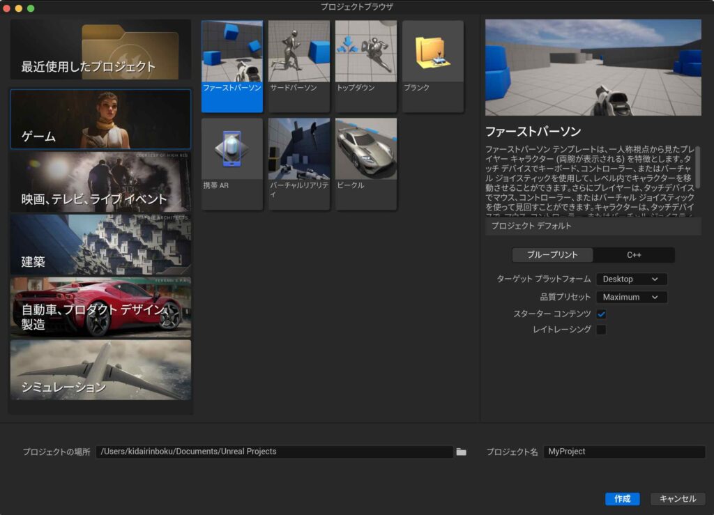Viewport: 714px width, 515px height.
Task: Select the シミュレーション category thumbnail
Action: (x=100, y=369)
